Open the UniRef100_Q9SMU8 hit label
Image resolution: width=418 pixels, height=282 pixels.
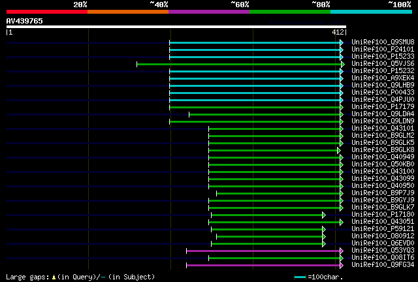pos(383,42)
